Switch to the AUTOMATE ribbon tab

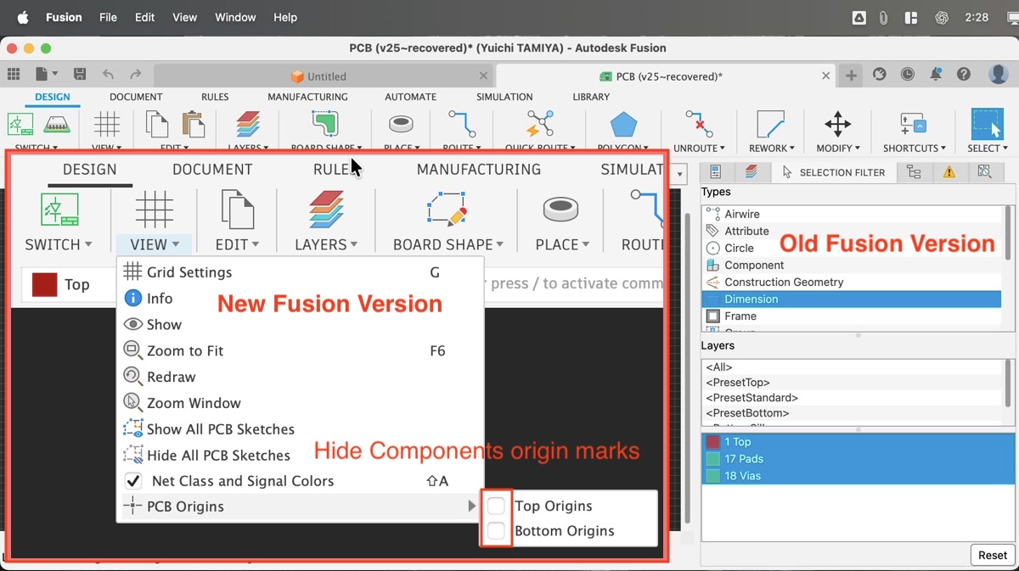coord(410,97)
